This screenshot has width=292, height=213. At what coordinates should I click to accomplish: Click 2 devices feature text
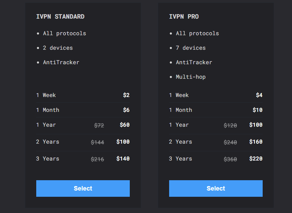(58, 48)
